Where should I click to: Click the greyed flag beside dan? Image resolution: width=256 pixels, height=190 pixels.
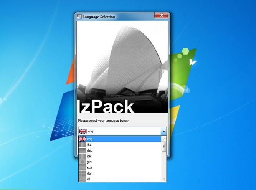click(x=82, y=173)
